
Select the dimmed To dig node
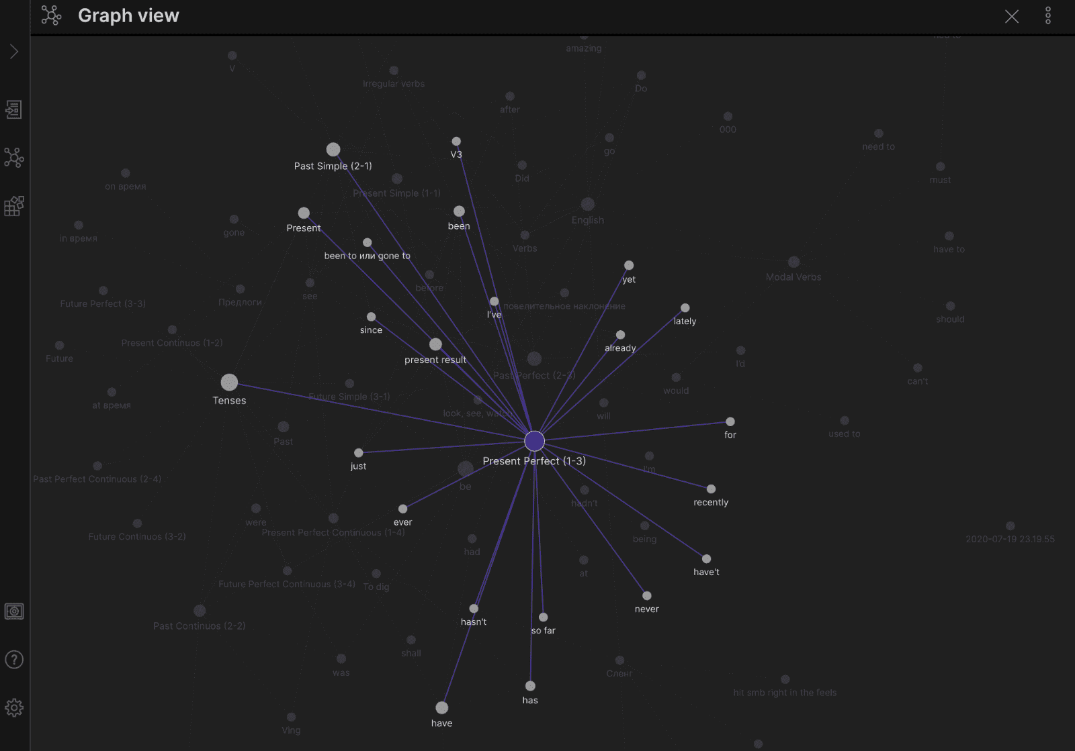click(376, 574)
